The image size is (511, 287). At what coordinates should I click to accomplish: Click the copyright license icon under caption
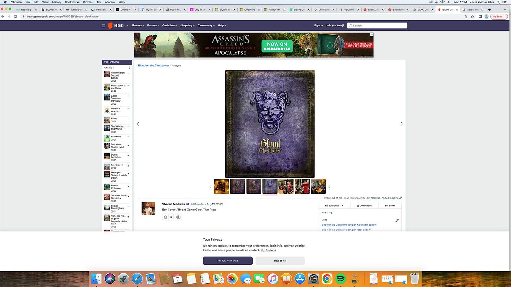tap(178, 217)
